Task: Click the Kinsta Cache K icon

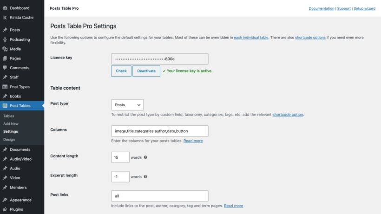Action: coord(5,18)
